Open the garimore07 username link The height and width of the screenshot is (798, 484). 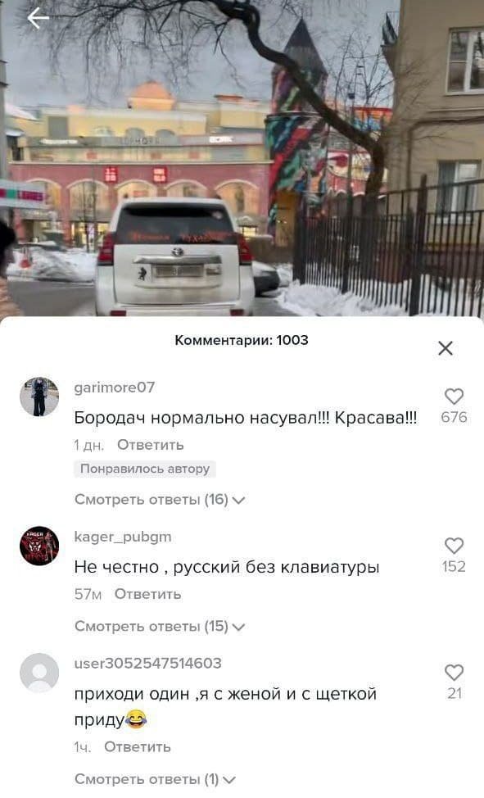point(115,388)
